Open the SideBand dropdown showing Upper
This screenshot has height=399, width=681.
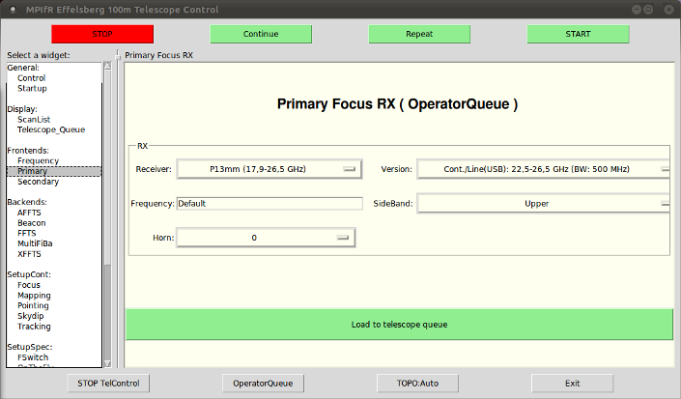click(543, 204)
